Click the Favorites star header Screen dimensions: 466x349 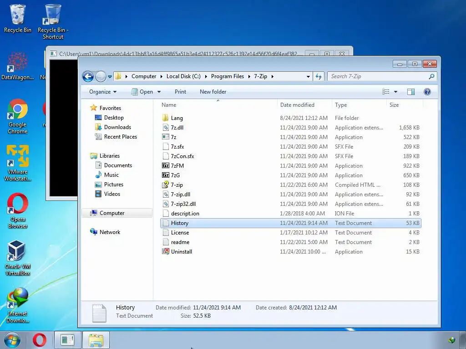106,108
